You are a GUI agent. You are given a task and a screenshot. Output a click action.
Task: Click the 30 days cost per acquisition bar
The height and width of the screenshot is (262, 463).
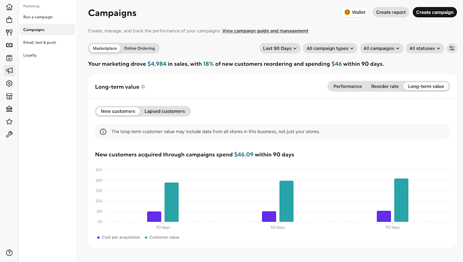pos(154,217)
